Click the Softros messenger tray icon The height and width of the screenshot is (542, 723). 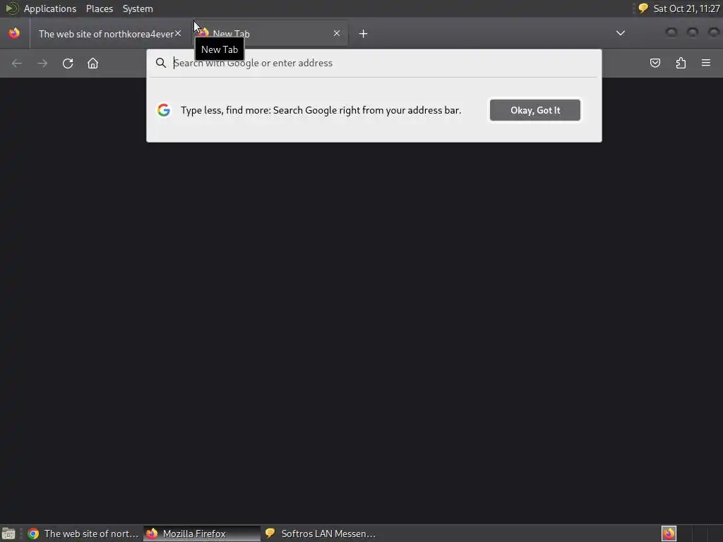coord(643,8)
